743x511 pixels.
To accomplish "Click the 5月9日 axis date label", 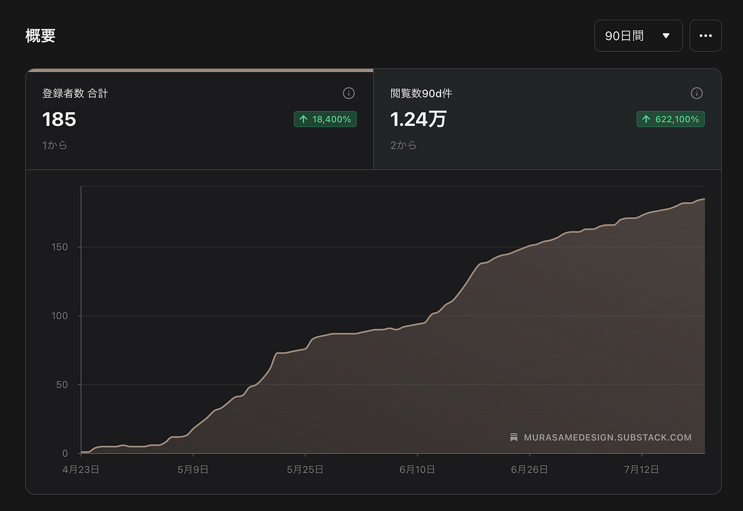I will (193, 469).
